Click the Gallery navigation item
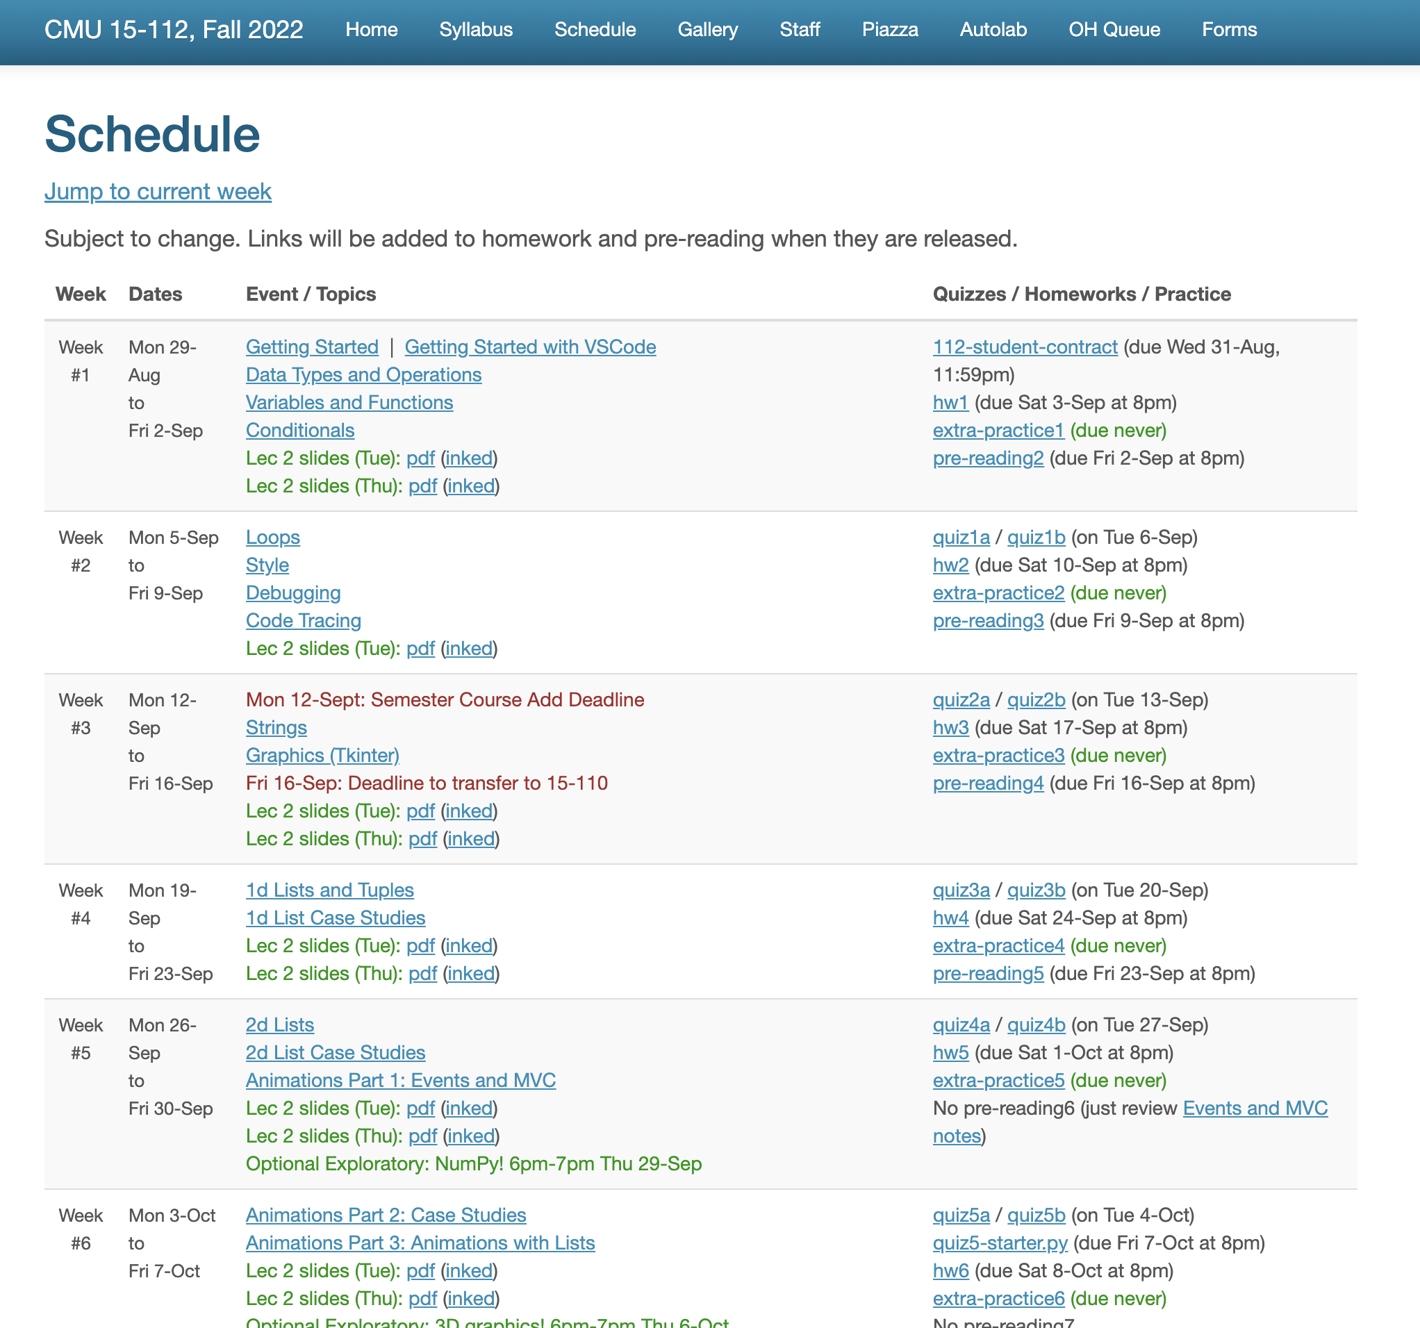 click(x=707, y=29)
